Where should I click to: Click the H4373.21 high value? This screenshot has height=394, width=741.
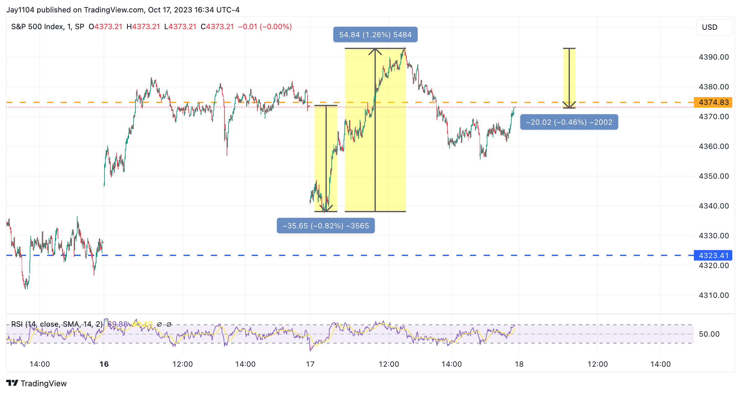pos(143,27)
